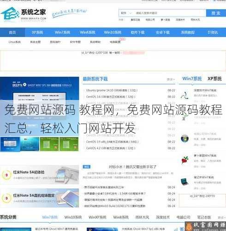Image resolution: width=226 pixels, height=231 pixels.
Task: Select Win8系统 tab in 系统分类 row
Action: [121, 217]
